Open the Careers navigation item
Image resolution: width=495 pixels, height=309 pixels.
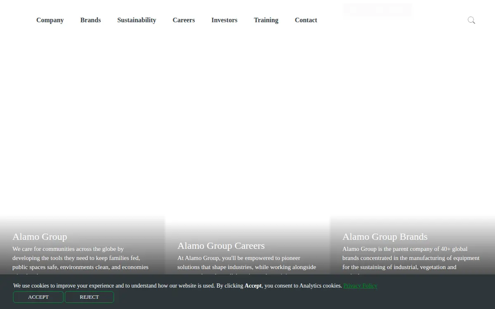point(184,20)
